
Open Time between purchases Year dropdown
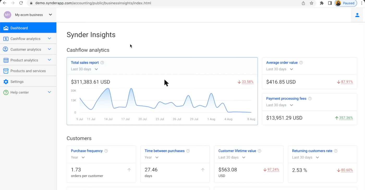click(152, 157)
